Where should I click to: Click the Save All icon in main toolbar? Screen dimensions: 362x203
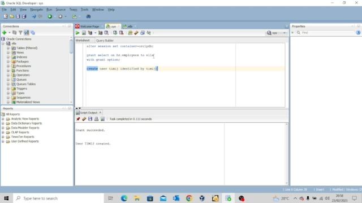click(24, 16)
